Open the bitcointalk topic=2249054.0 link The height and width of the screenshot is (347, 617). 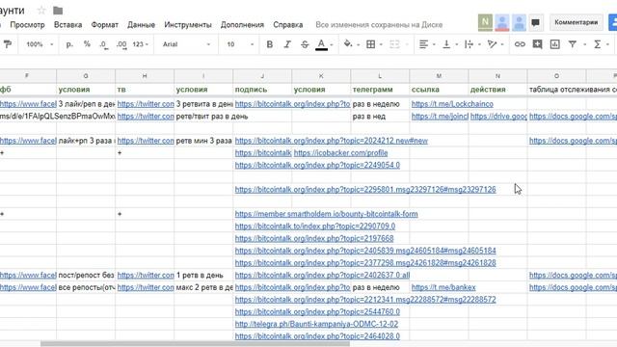tap(317, 165)
